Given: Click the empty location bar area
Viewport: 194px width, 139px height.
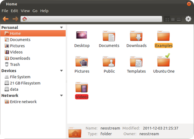Looking at the screenshot, I should tap(96, 19).
